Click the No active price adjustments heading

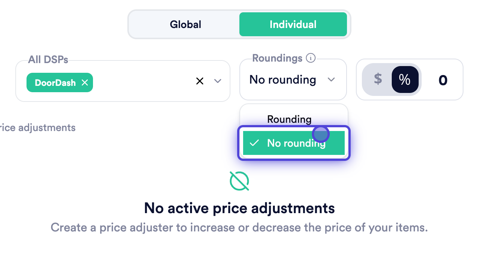click(x=239, y=208)
